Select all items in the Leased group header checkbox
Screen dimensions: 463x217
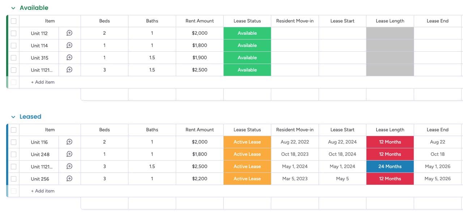click(x=14, y=130)
